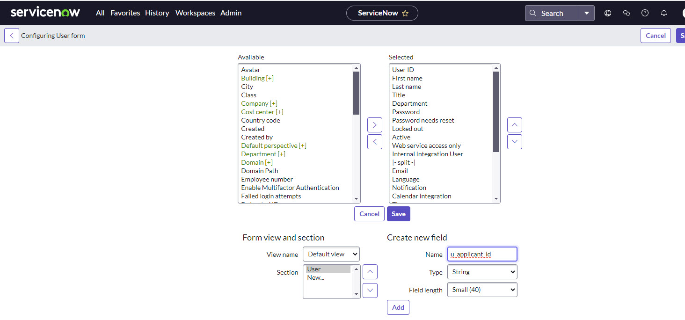
Task: Open the notifications bell
Action: click(x=664, y=13)
